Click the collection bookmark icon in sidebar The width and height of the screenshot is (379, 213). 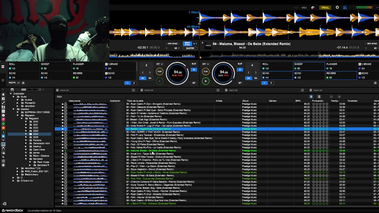coord(3,94)
